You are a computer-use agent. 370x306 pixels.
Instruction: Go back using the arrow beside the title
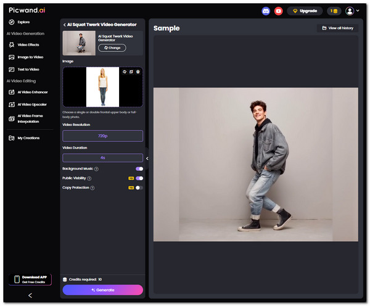65,25
